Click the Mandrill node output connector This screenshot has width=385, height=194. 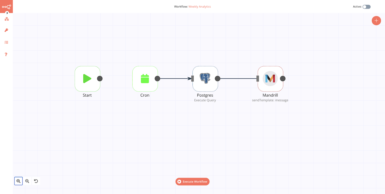pos(283,79)
